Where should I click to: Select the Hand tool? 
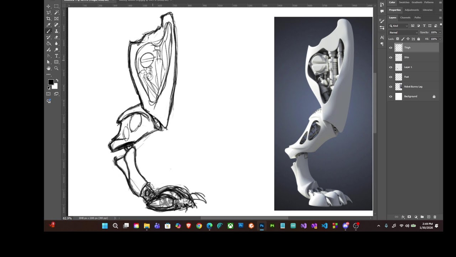(48, 68)
